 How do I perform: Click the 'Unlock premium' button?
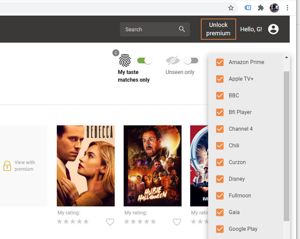pos(218,29)
